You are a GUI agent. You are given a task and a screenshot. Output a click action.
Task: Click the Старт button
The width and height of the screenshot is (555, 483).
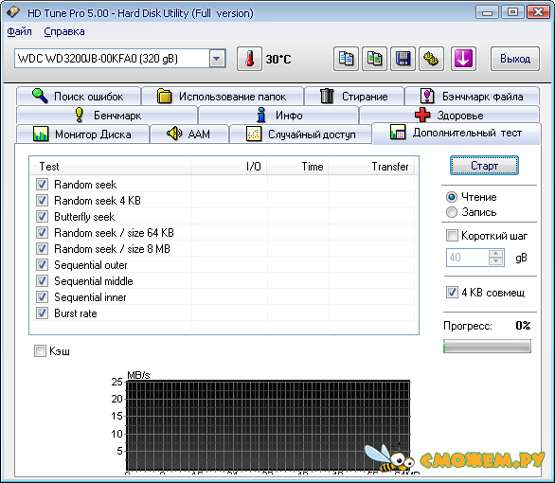[484, 165]
